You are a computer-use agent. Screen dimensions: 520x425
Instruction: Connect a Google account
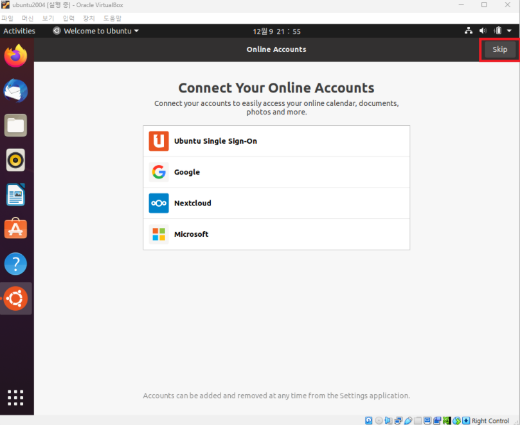[276, 172]
